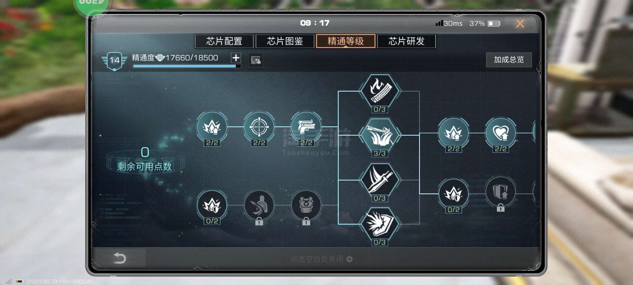The height and width of the screenshot is (285, 633).
Task: Open the 芯片图鉴 tab
Action: tap(285, 41)
